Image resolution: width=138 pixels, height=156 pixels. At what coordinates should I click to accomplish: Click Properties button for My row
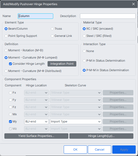[118, 121]
